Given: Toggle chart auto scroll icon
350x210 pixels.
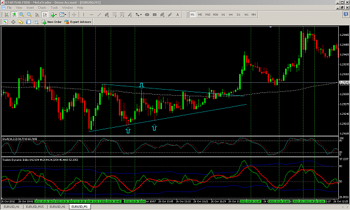Looking at the screenshot, I should 37,15.
